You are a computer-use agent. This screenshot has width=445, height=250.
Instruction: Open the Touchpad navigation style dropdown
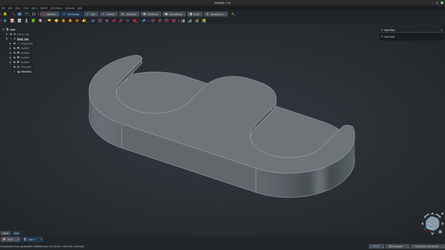pos(397,247)
